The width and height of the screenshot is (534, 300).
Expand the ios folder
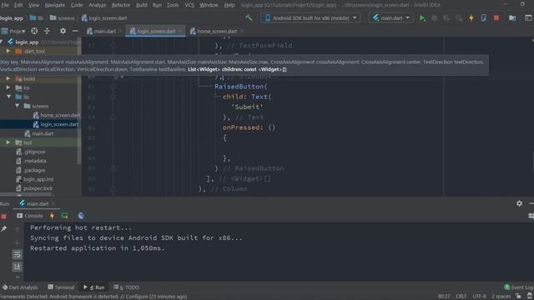pos(8,87)
